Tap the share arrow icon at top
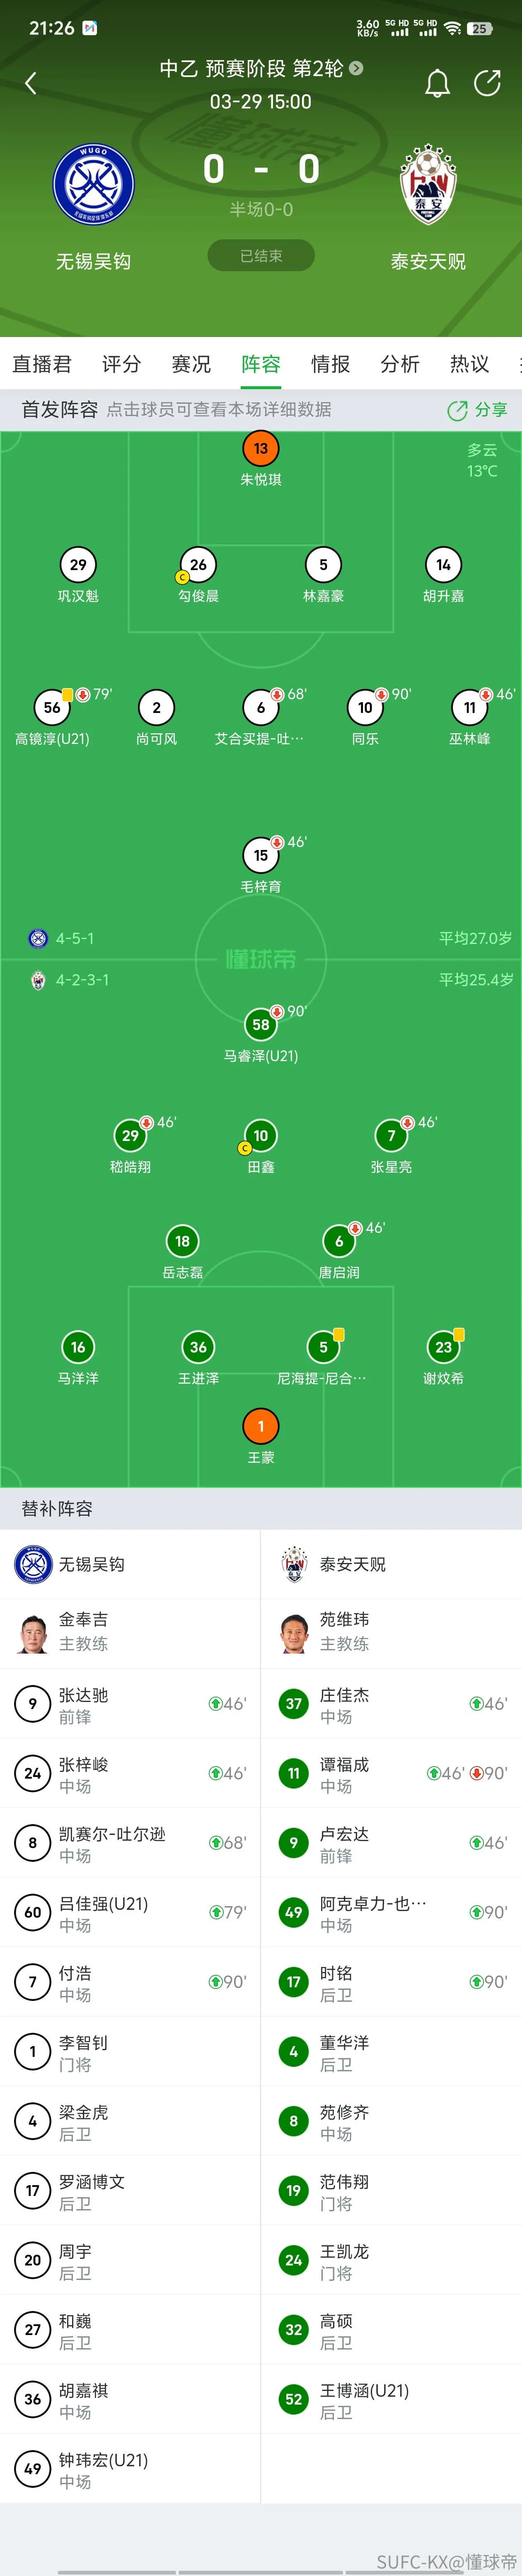The height and width of the screenshot is (2576, 522). click(487, 83)
